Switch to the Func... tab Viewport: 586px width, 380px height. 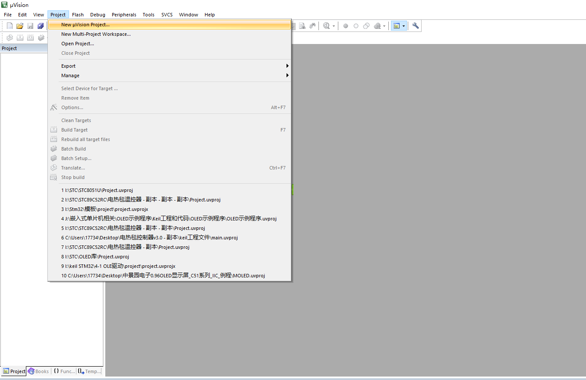tap(64, 371)
